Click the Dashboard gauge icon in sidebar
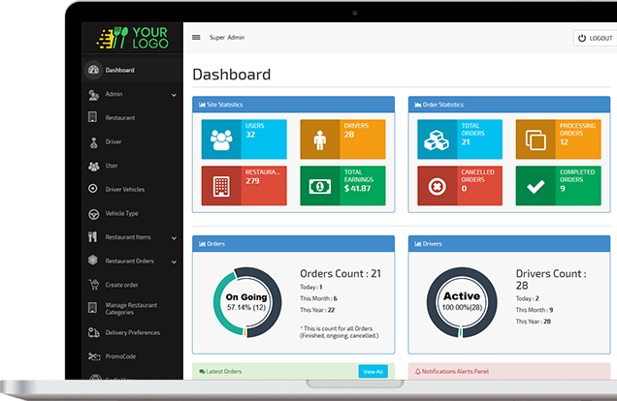 (93, 70)
